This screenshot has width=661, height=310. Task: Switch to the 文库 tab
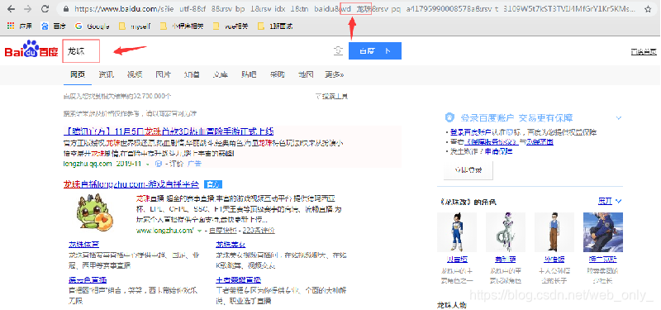(x=220, y=74)
